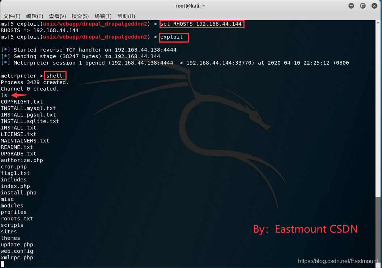The width and height of the screenshot is (382, 268).
Task: Click INSTALL.pgsql.txt in the listing
Action: click(x=28, y=115)
